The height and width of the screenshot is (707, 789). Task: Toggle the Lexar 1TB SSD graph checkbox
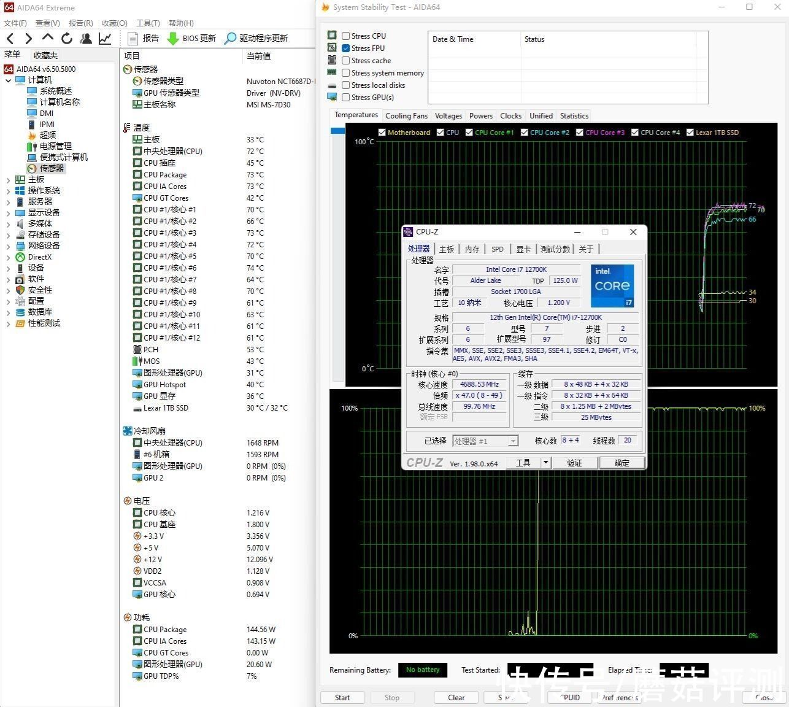coord(690,132)
